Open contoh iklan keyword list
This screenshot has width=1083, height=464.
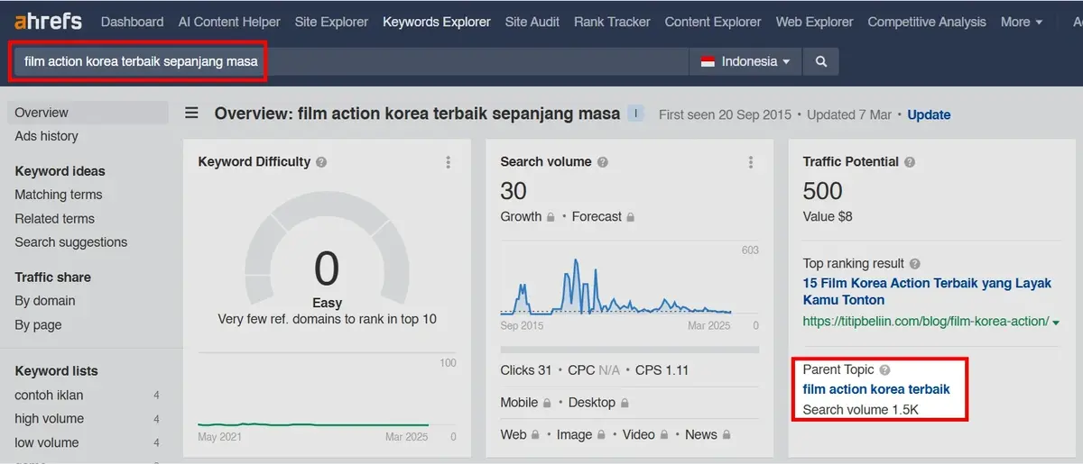click(x=49, y=395)
